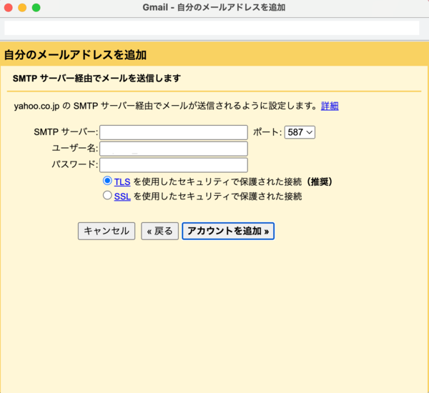Click the title Gmail - 自分のメールアドレスを追加
This screenshot has height=393, width=429.
[x=214, y=7]
